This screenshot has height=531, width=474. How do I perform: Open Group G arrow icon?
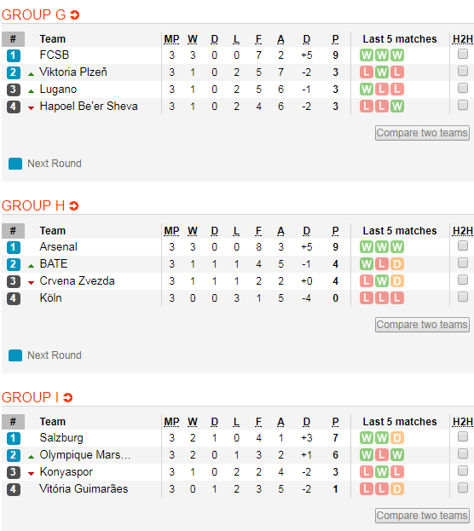point(74,14)
